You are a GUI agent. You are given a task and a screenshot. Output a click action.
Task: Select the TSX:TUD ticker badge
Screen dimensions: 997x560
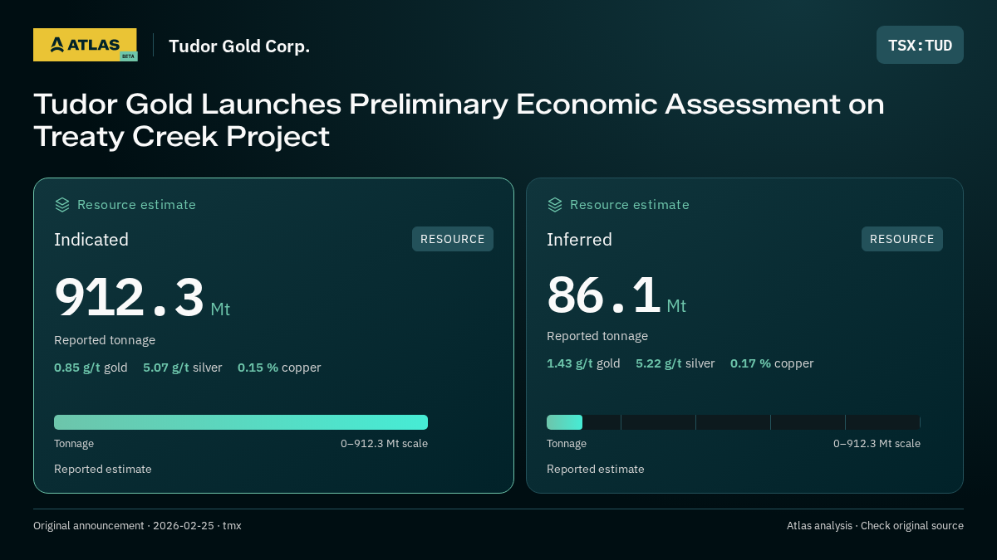pyautogui.click(x=920, y=45)
